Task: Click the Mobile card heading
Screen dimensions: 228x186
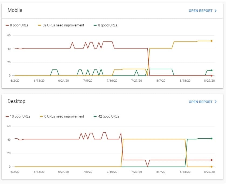Action: point(15,10)
